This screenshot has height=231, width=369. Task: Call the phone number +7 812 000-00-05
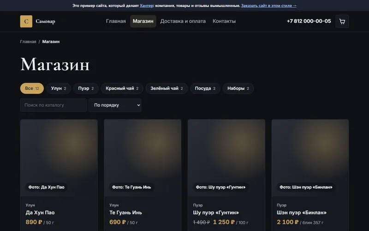pos(309,21)
